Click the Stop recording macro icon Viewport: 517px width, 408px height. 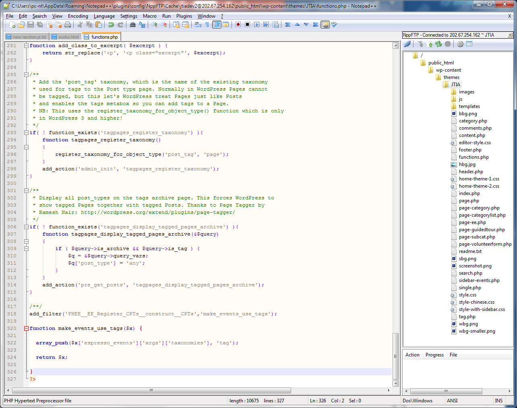247,25
